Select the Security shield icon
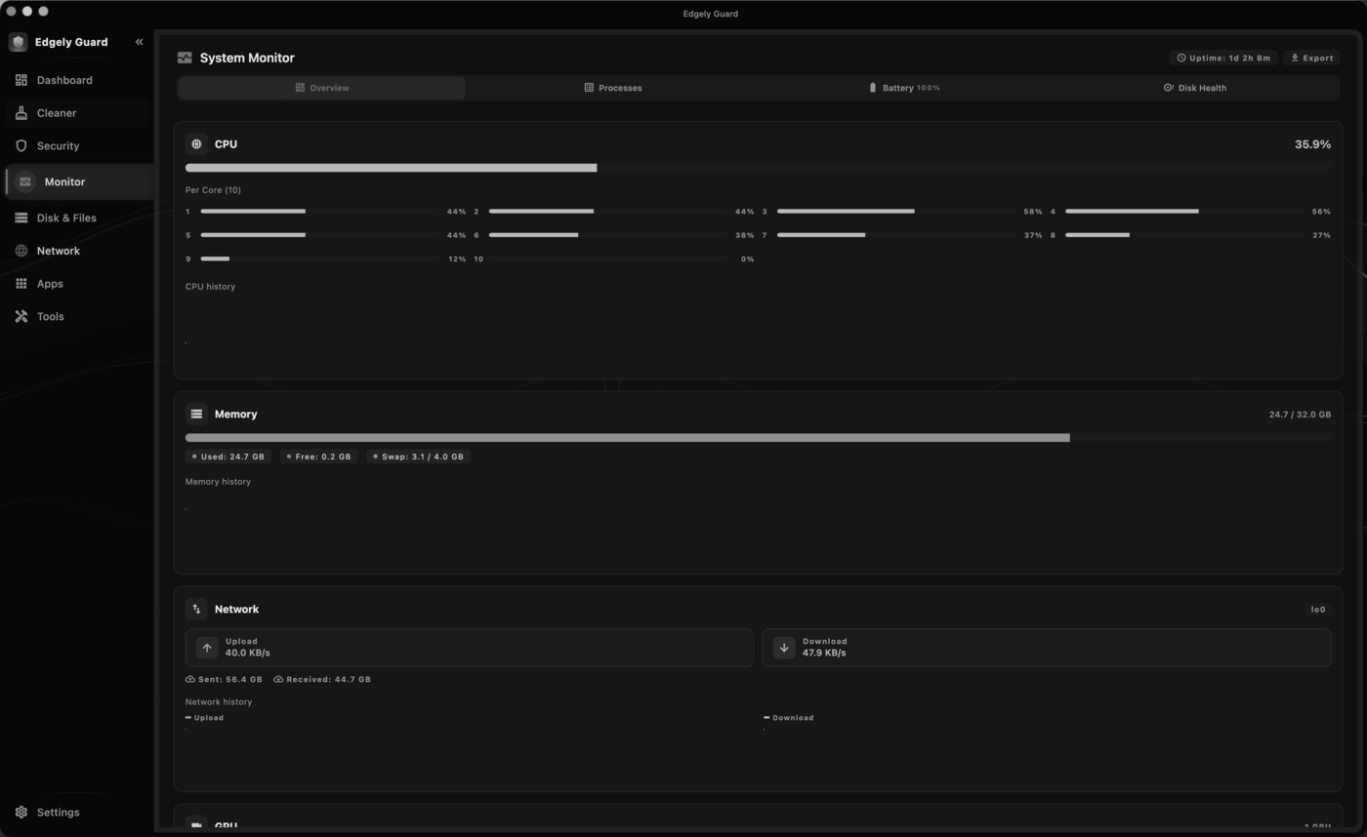Image resolution: width=1367 pixels, height=837 pixels. [21, 146]
